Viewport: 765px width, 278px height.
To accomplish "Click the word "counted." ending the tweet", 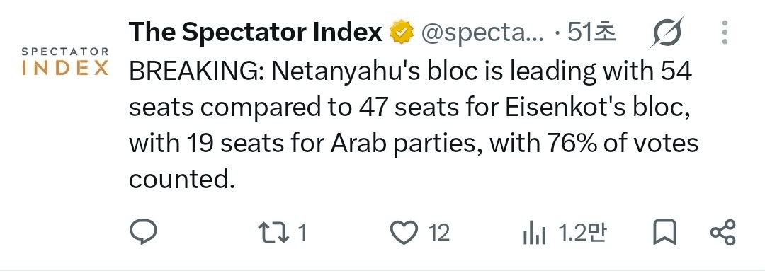I will (x=178, y=180).
